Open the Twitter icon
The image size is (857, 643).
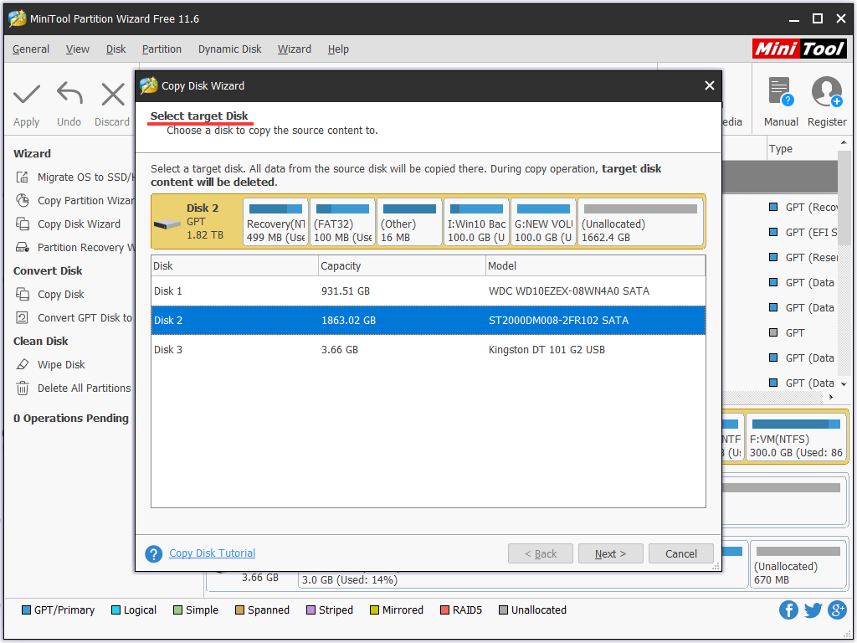coord(813,610)
